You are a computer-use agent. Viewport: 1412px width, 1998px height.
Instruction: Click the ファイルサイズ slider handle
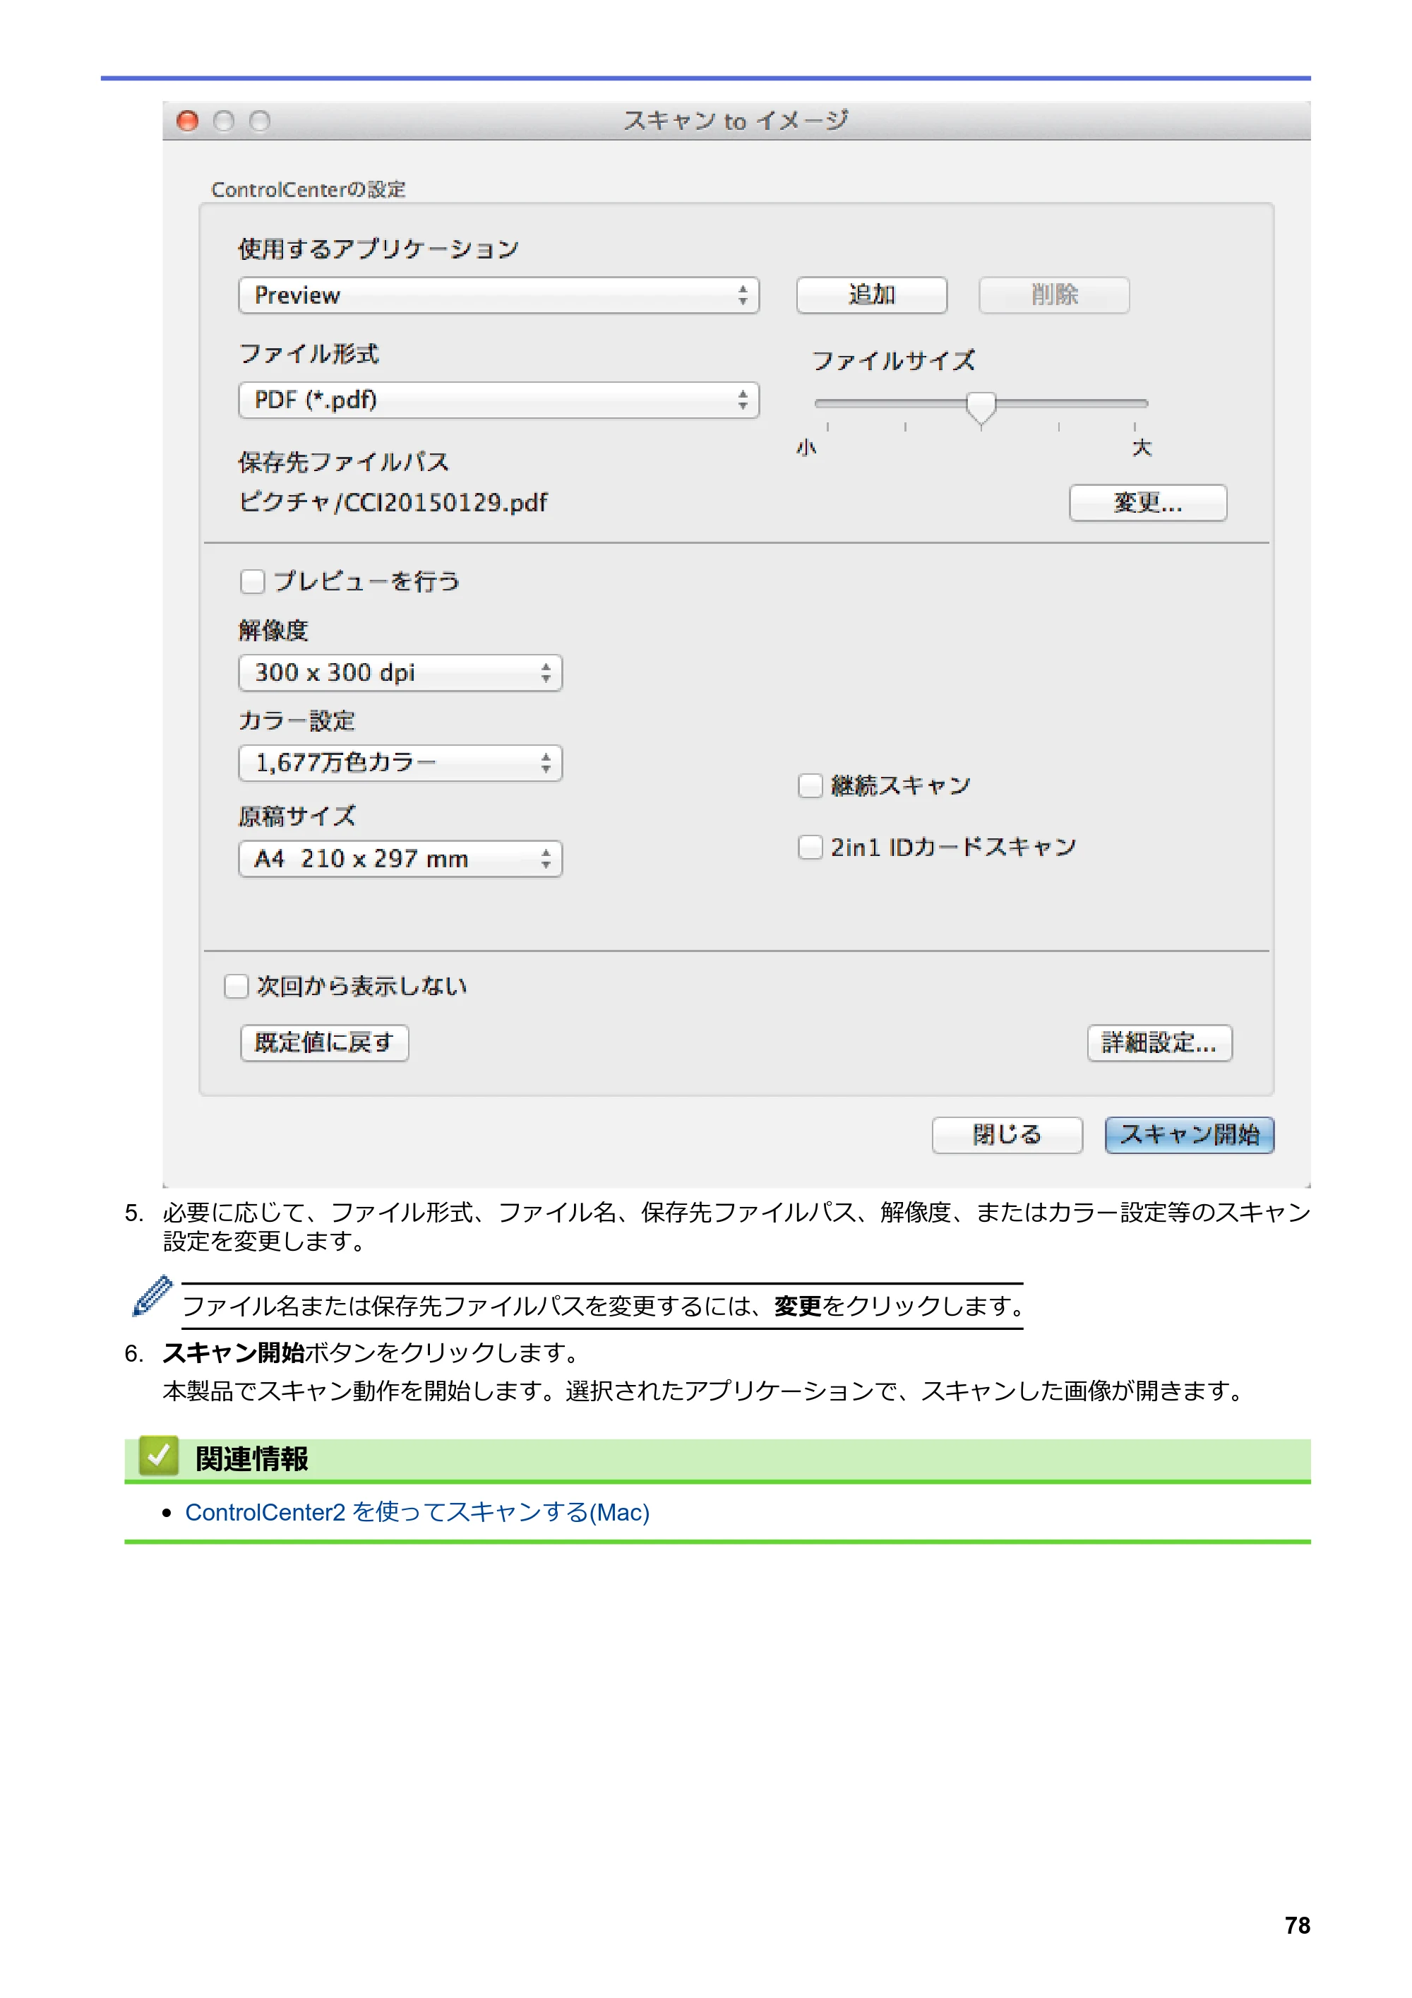tap(981, 408)
